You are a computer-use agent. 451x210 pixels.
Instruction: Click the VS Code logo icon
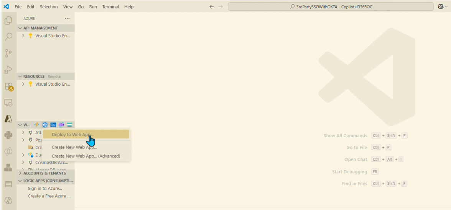click(x=6, y=6)
